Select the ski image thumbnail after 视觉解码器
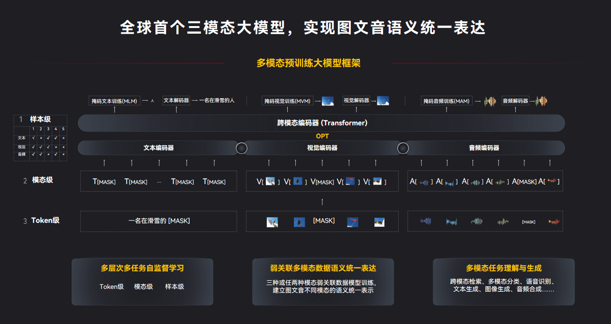The height and width of the screenshot is (324, 611). point(383,101)
